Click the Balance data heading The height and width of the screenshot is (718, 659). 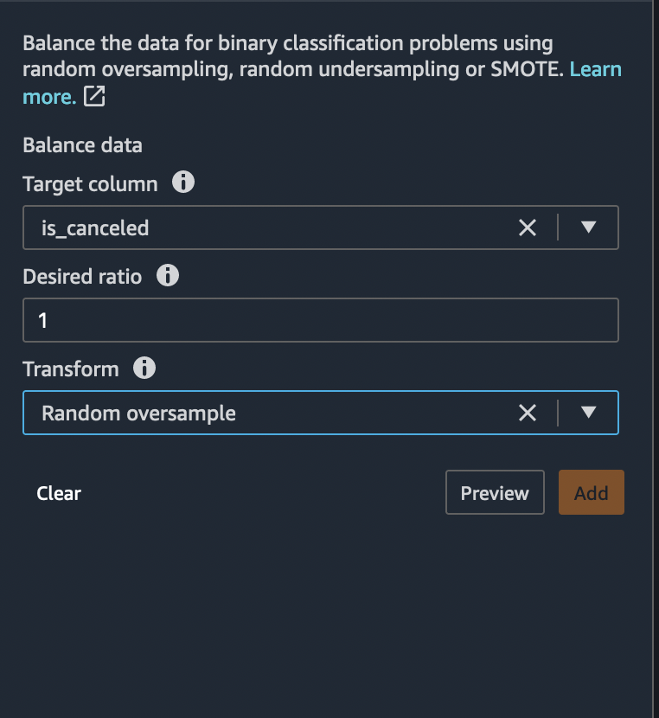(82, 144)
